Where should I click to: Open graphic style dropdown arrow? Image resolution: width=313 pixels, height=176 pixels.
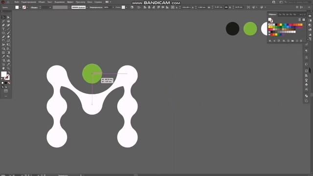click(x=126, y=7)
